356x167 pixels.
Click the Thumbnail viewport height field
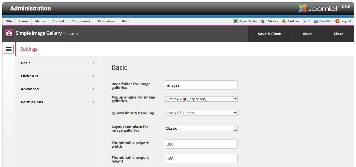pos(201,159)
